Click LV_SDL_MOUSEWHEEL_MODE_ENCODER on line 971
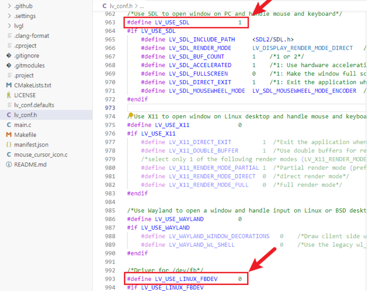Screen dimensions: 367x291 click(304, 91)
